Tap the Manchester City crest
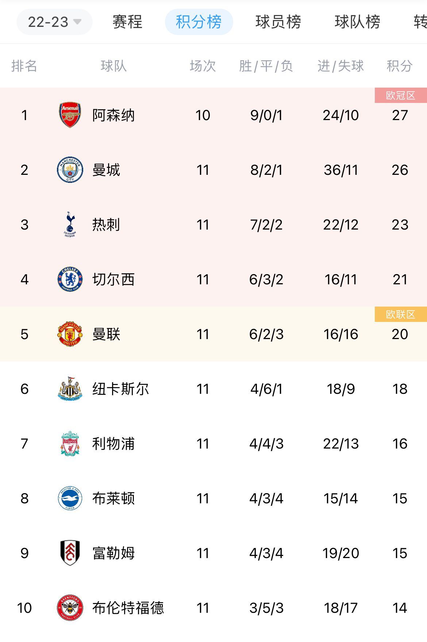The image size is (427, 642). click(x=70, y=170)
